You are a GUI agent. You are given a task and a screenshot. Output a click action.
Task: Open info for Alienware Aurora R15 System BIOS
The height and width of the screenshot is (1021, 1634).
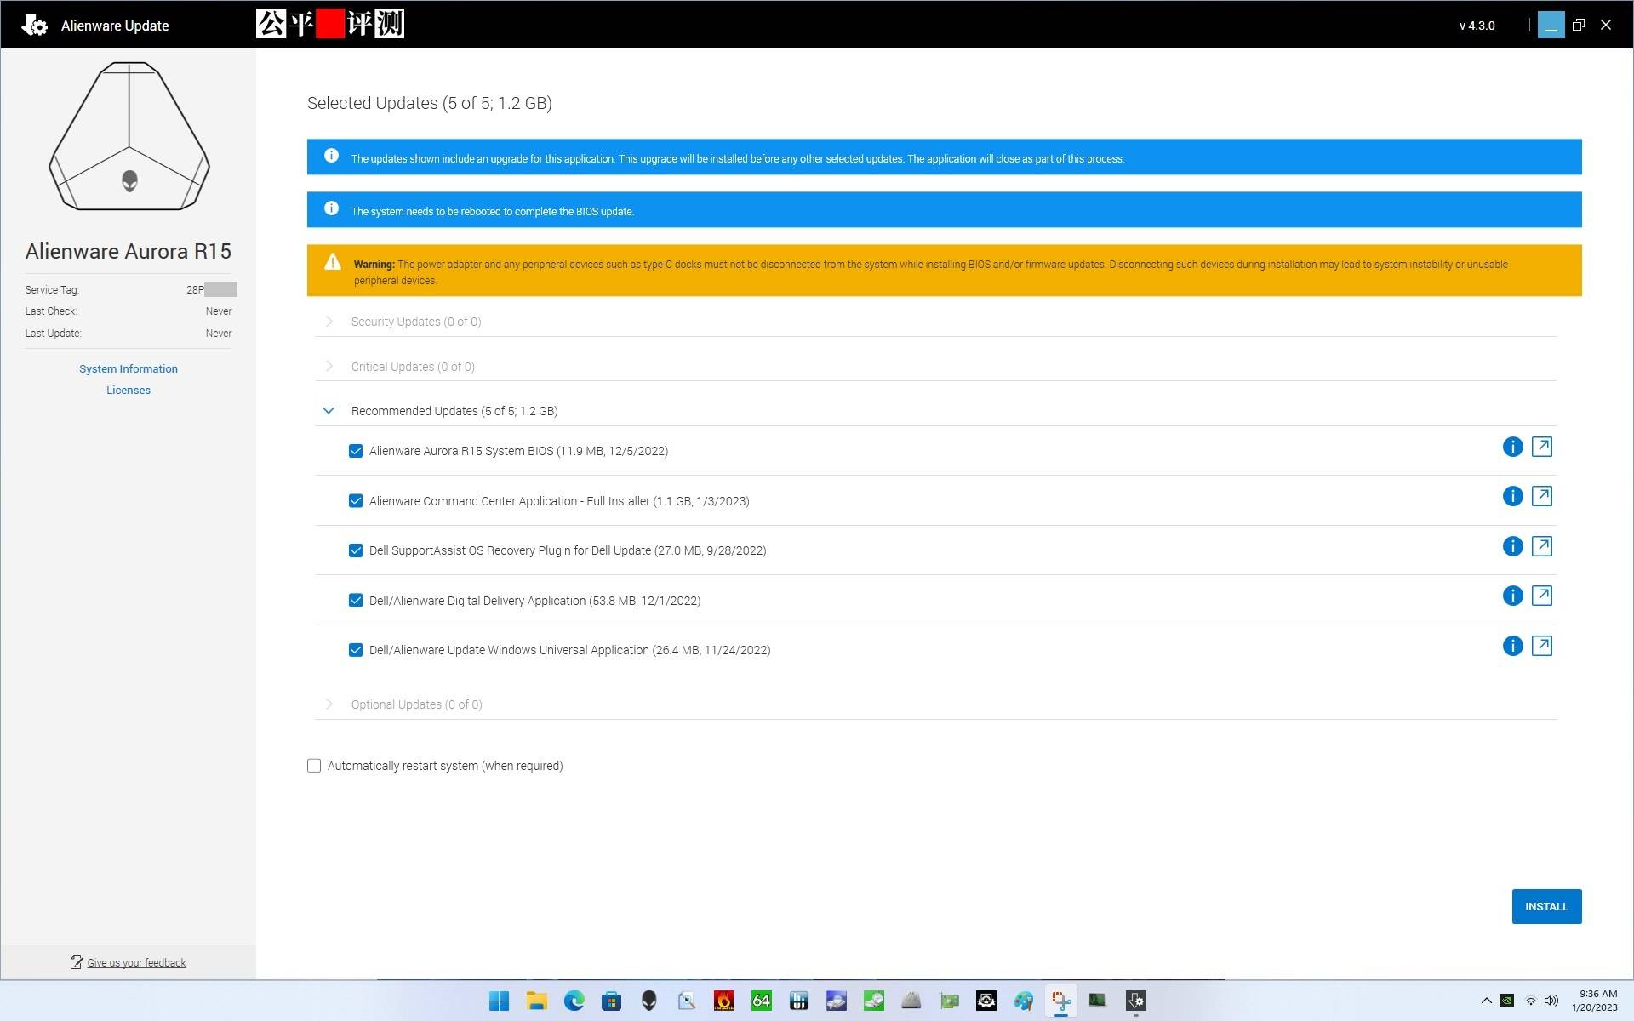coord(1511,447)
